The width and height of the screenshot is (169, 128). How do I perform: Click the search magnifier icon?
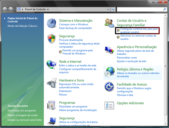click(x=164, y=9)
